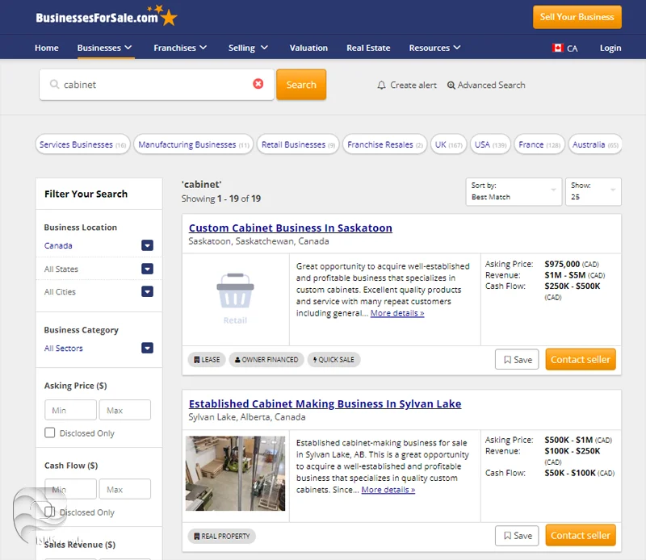646x560 pixels.
Task: Open the Sort by Best Match dropdown
Action: [x=515, y=191]
